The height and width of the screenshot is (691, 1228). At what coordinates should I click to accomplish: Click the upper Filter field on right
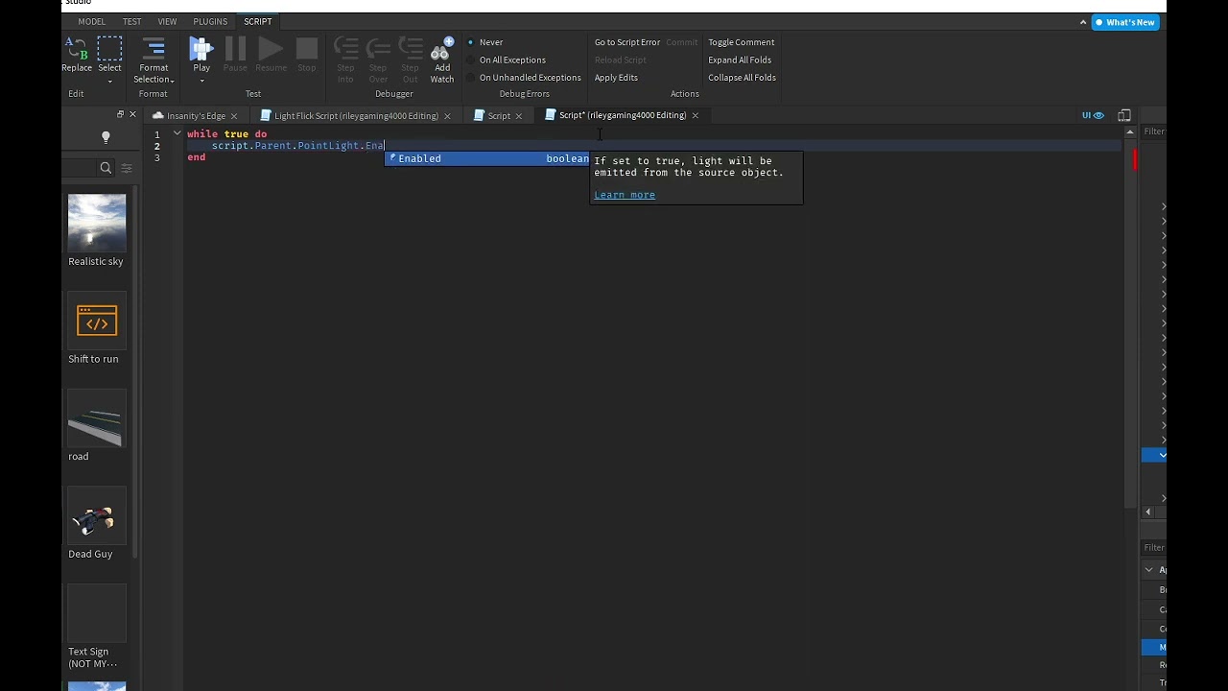pos(1154,131)
